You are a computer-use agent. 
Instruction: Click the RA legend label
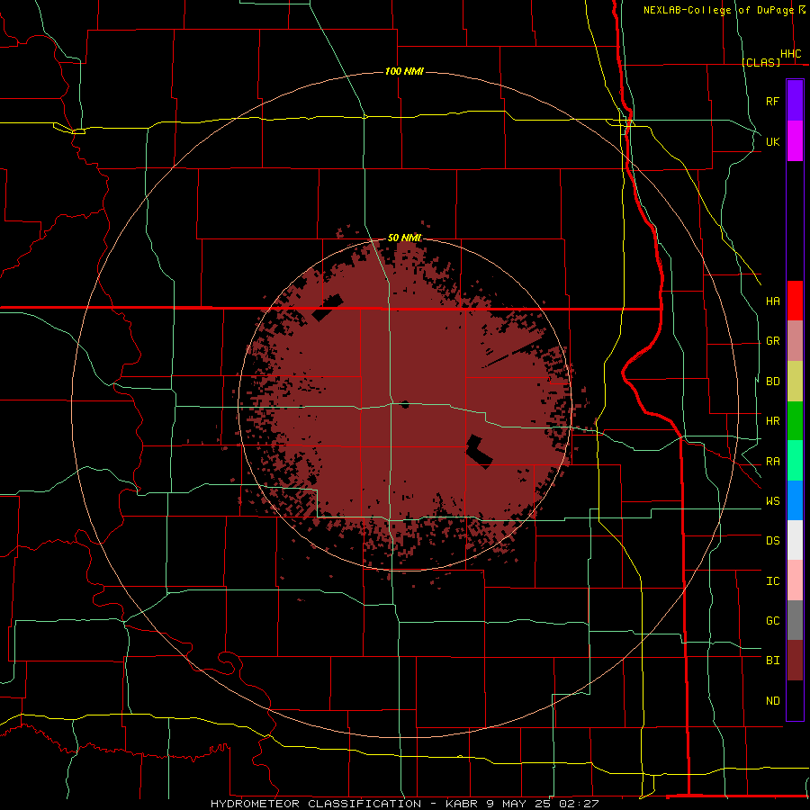click(772, 462)
